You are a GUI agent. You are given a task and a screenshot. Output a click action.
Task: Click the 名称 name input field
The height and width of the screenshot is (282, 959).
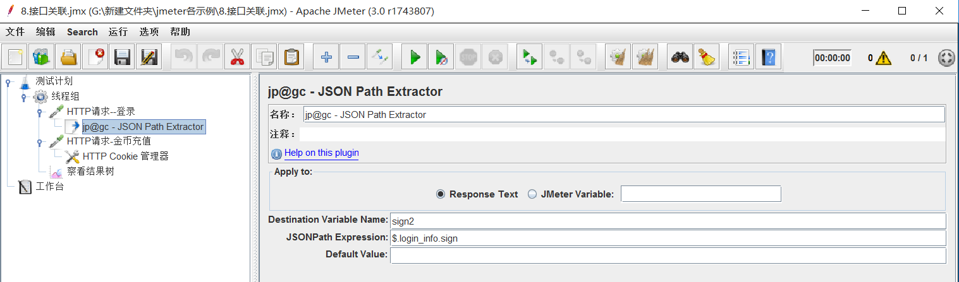tap(624, 114)
